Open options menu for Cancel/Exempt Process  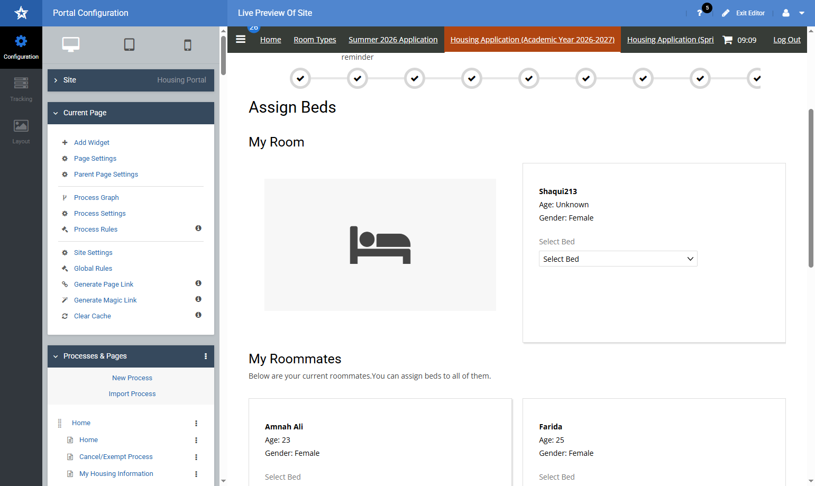coord(196,457)
